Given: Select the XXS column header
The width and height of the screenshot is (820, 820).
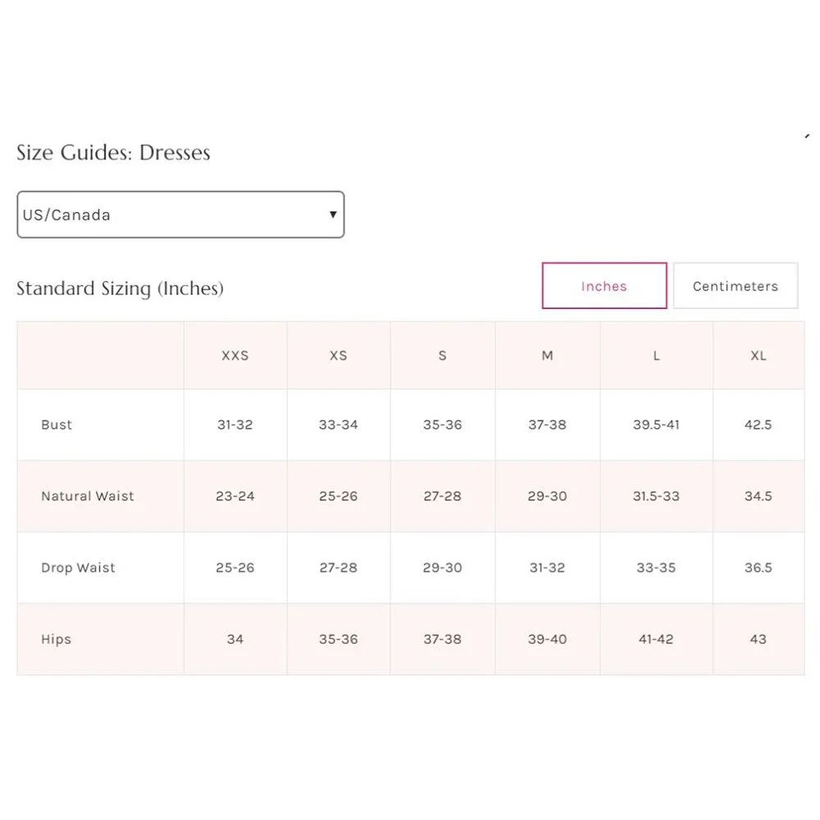Looking at the screenshot, I should (x=235, y=355).
